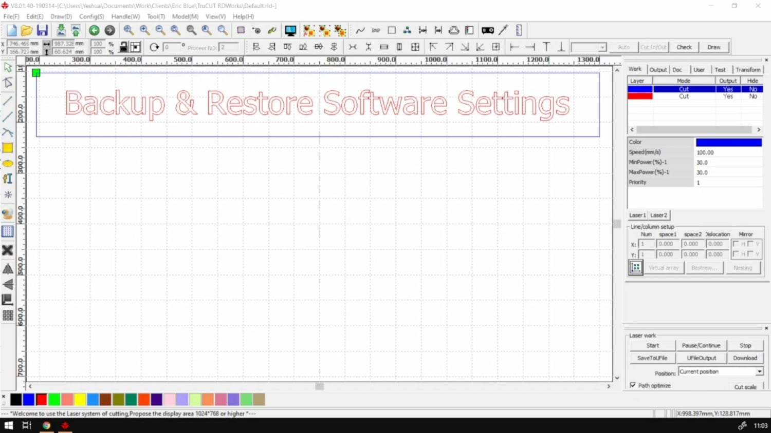Click the Cut scale button
Screen dimensions: 771x433
click(x=745, y=387)
